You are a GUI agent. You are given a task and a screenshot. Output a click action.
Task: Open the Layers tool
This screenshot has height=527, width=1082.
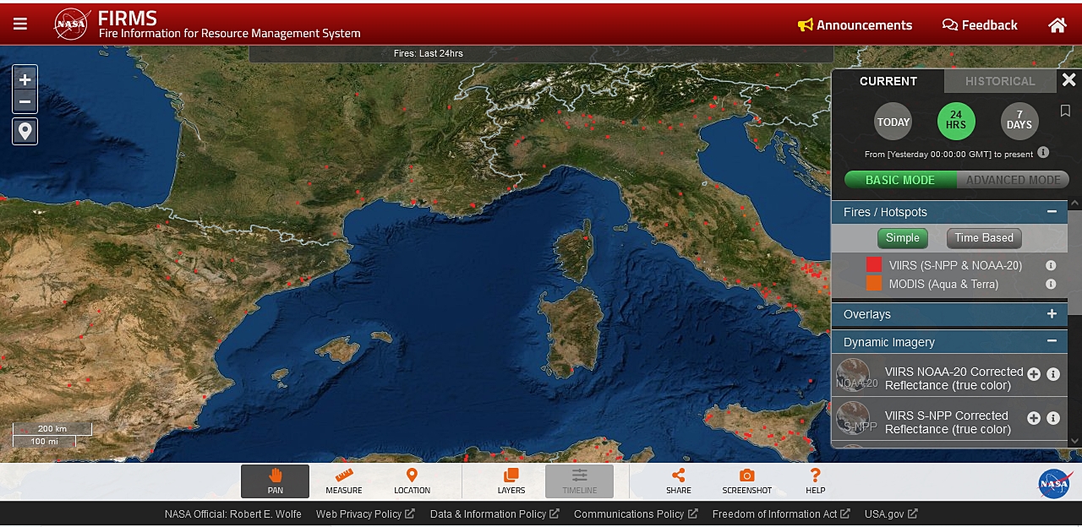click(x=511, y=481)
